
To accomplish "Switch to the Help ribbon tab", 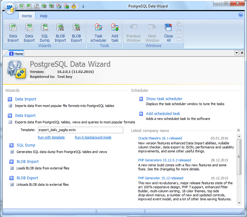I will [44, 16].
